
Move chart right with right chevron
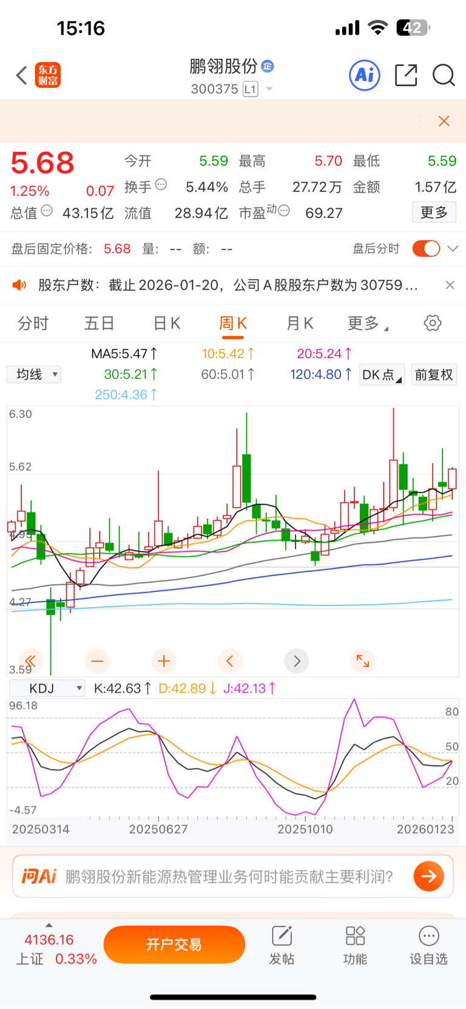tap(297, 661)
